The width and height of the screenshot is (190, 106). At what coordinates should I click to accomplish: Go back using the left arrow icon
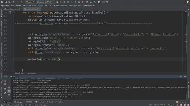point(14,2)
